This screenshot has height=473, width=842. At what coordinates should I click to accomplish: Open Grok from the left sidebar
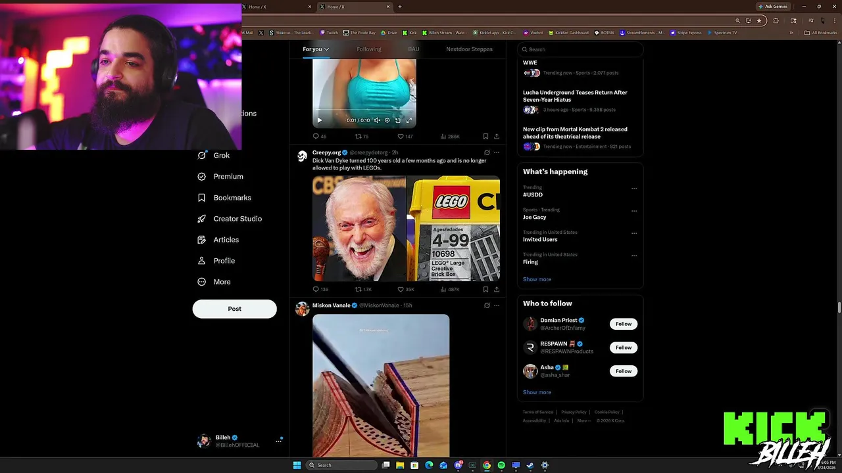214,156
